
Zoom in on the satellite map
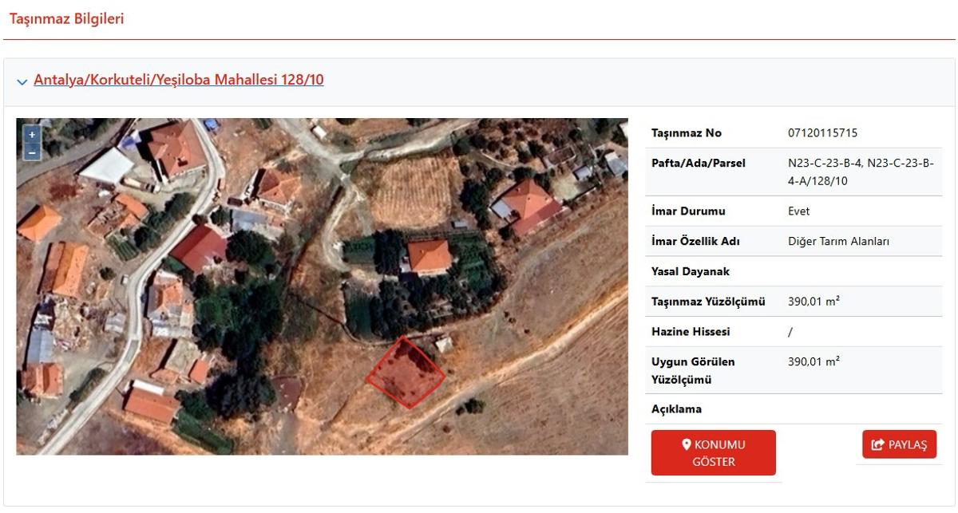coord(32,135)
